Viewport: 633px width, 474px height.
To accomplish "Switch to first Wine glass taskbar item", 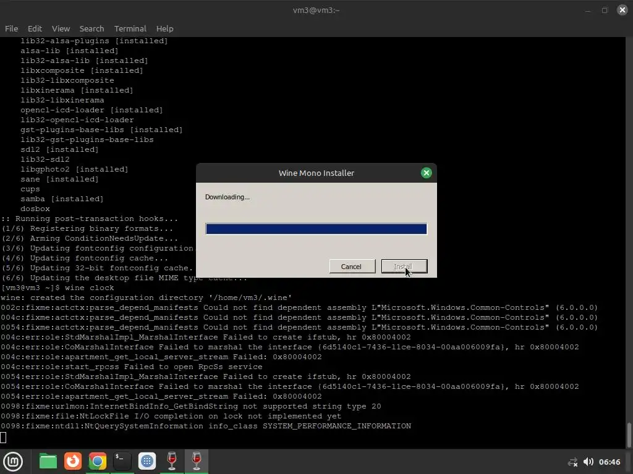I will pyautogui.click(x=172, y=461).
